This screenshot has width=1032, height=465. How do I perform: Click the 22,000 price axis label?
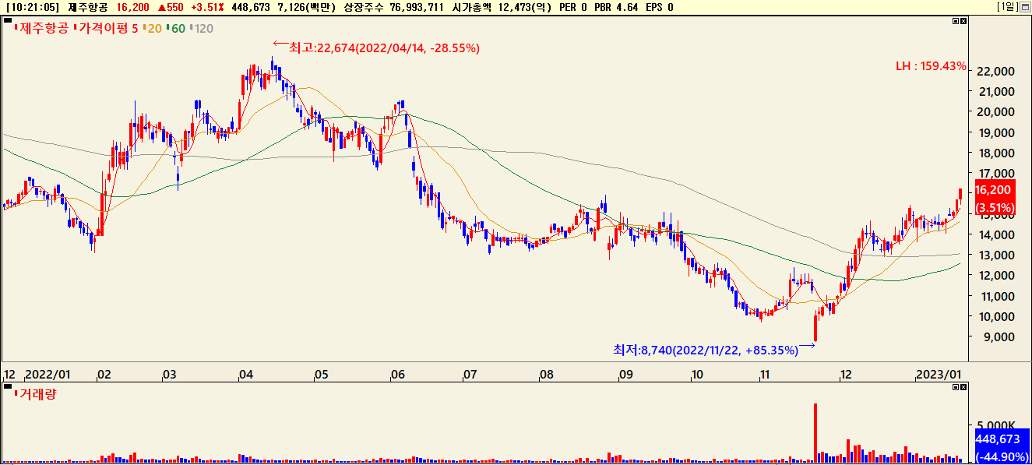(994, 71)
